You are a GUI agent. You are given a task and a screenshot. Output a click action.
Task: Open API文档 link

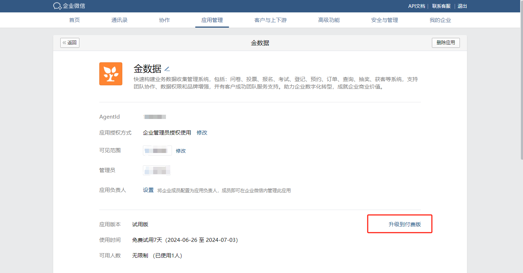[417, 6]
